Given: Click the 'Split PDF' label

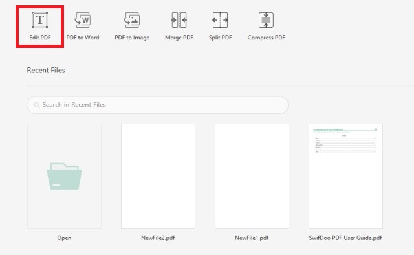Looking at the screenshot, I should coord(220,38).
